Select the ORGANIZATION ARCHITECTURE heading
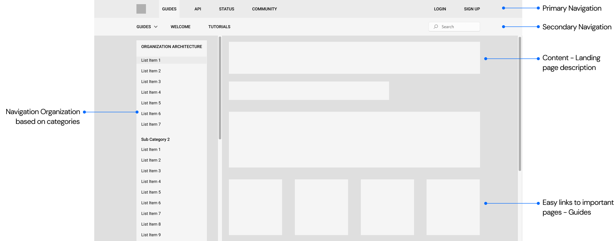The width and height of the screenshot is (615, 241). (x=172, y=47)
